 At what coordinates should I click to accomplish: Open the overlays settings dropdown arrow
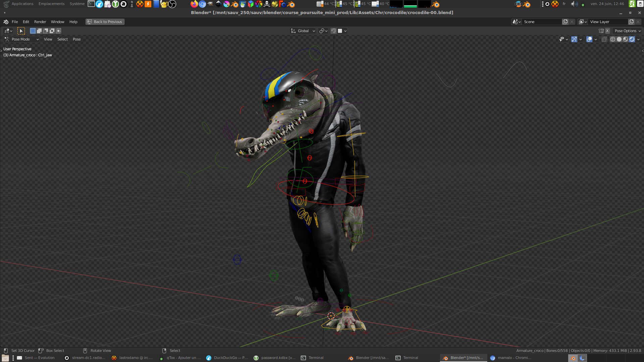pyautogui.click(x=596, y=39)
